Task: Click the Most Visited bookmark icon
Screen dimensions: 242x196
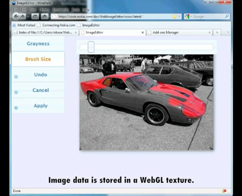Action: click(14, 25)
